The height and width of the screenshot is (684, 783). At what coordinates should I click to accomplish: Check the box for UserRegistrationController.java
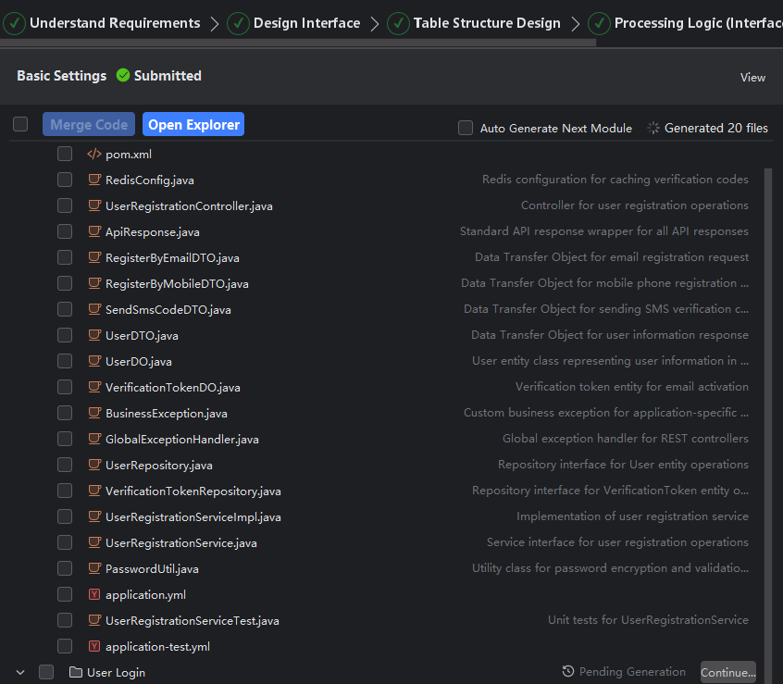[65, 205]
